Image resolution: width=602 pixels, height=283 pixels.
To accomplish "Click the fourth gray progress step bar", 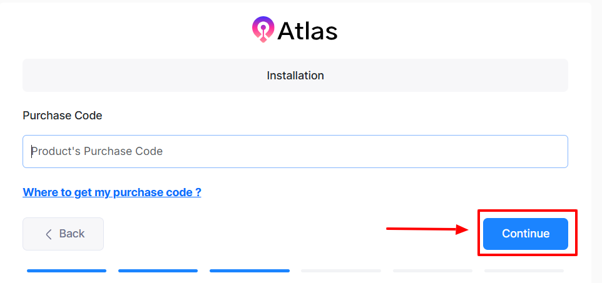I will [341, 271].
